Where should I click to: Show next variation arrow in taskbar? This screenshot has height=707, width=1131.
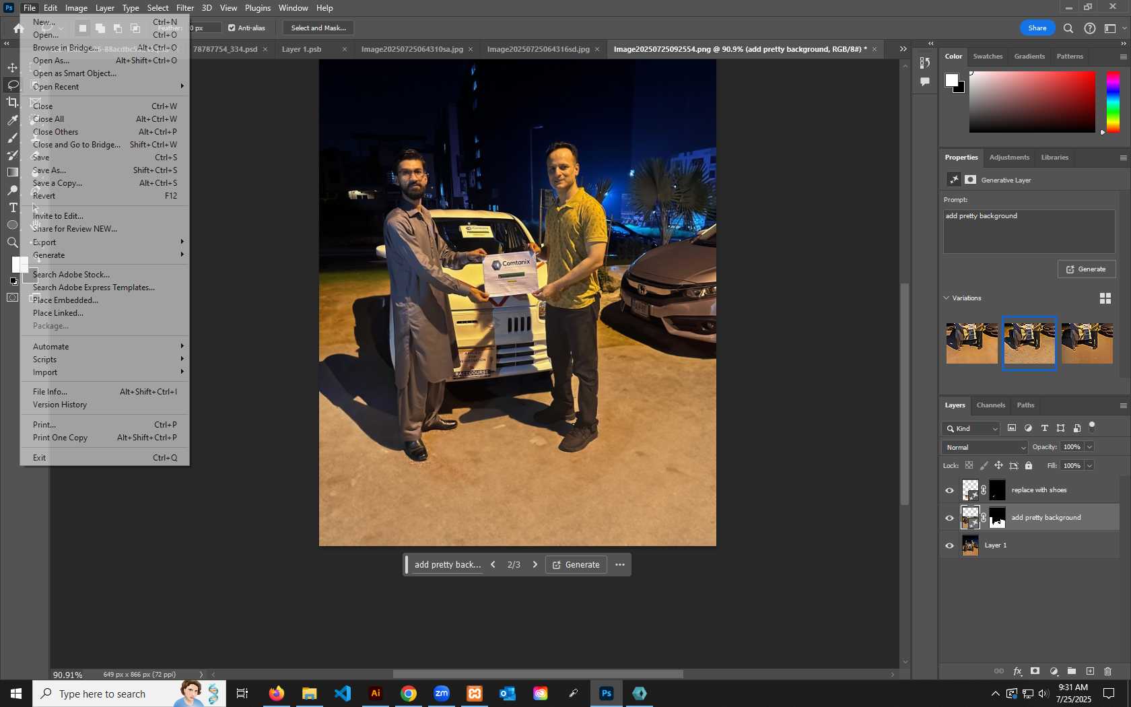pyautogui.click(x=535, y=565)
